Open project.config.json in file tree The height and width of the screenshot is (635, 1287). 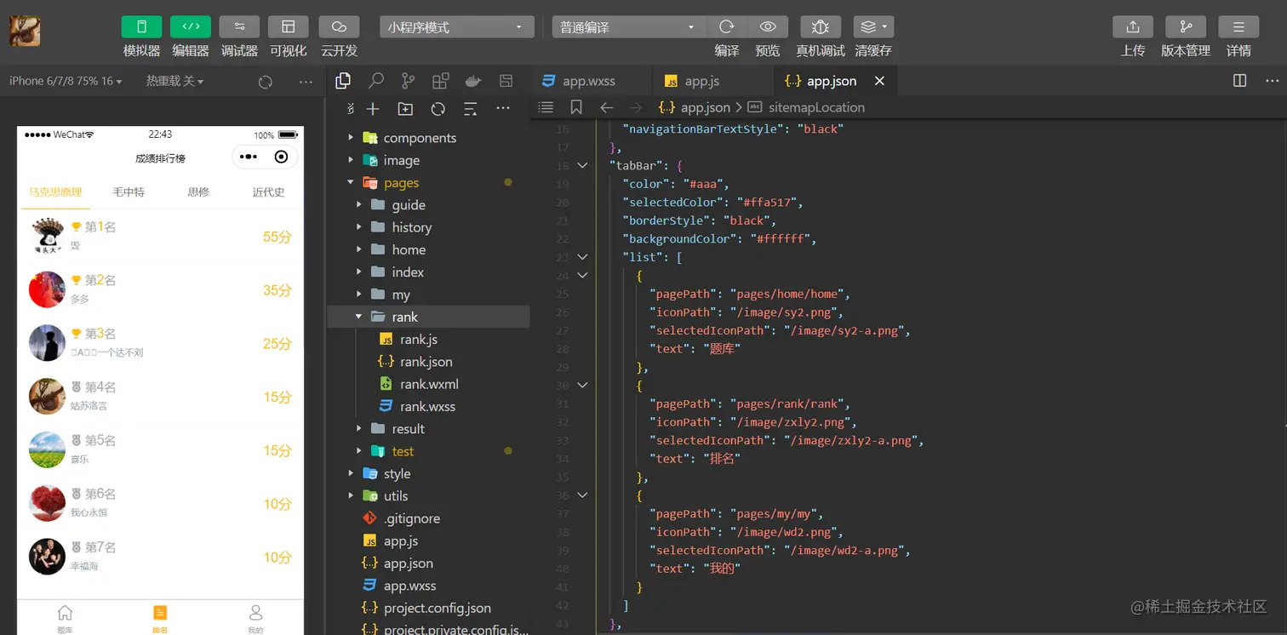(428, 608)
